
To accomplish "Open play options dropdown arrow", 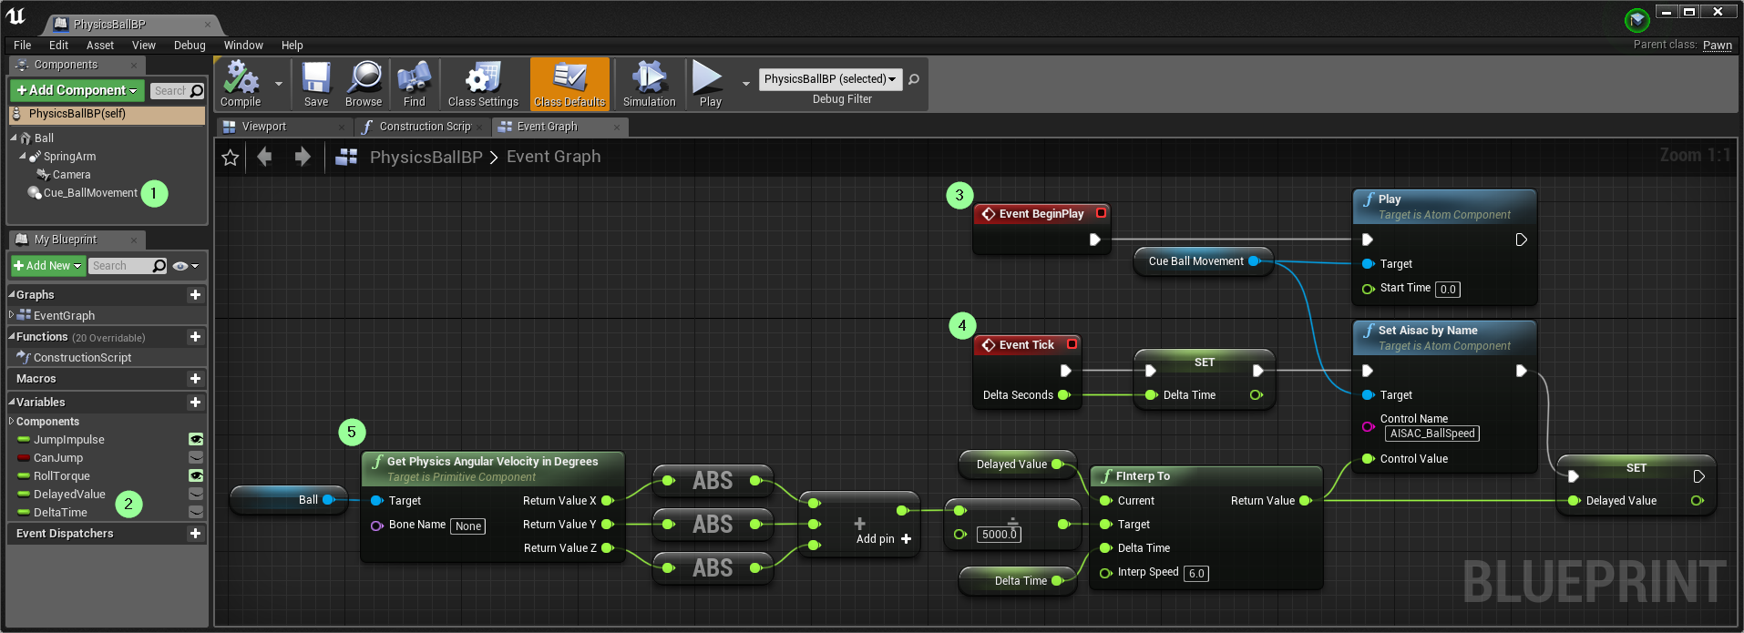I will (746, 84).
